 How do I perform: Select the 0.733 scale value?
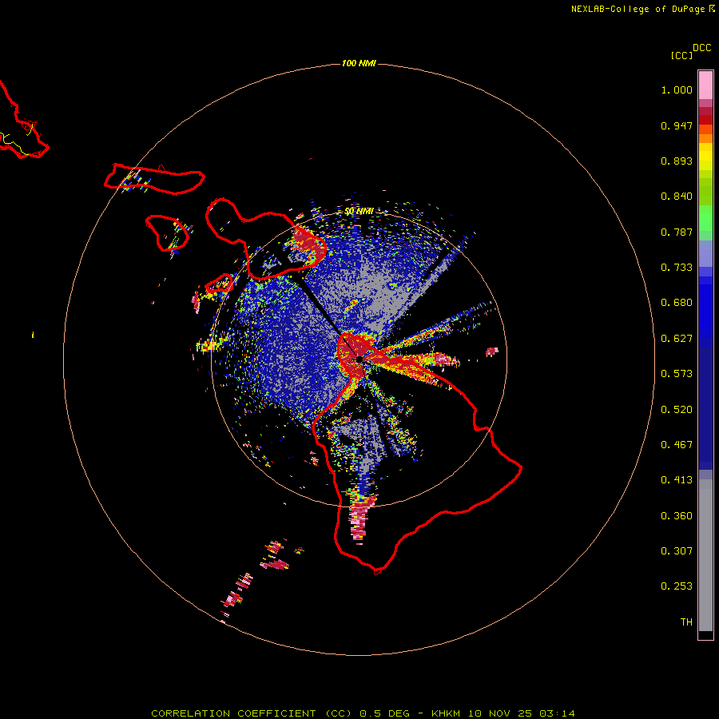tap(677, 268)
